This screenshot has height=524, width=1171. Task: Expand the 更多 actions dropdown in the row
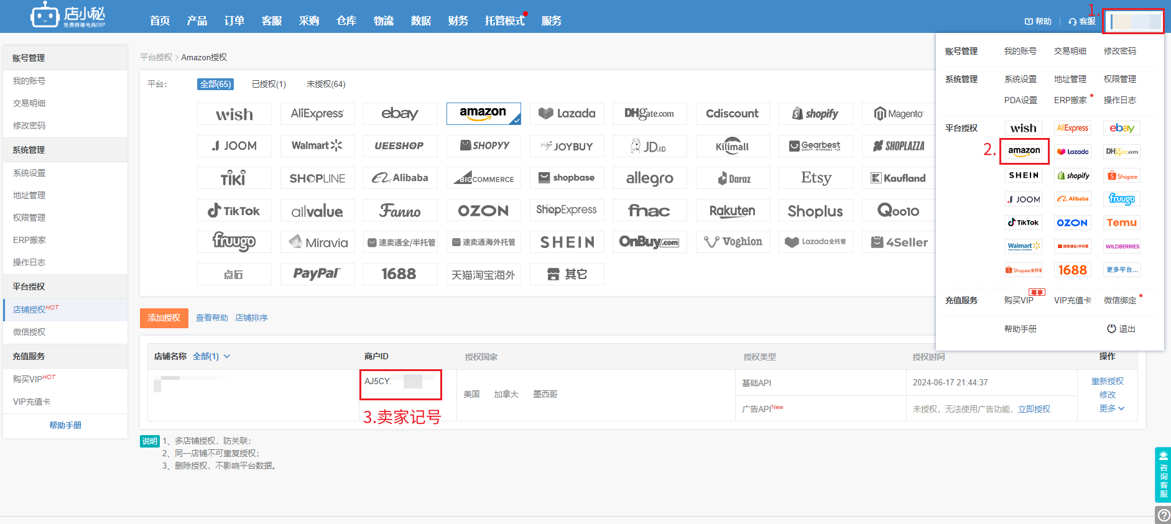[x=1111, y=408]
